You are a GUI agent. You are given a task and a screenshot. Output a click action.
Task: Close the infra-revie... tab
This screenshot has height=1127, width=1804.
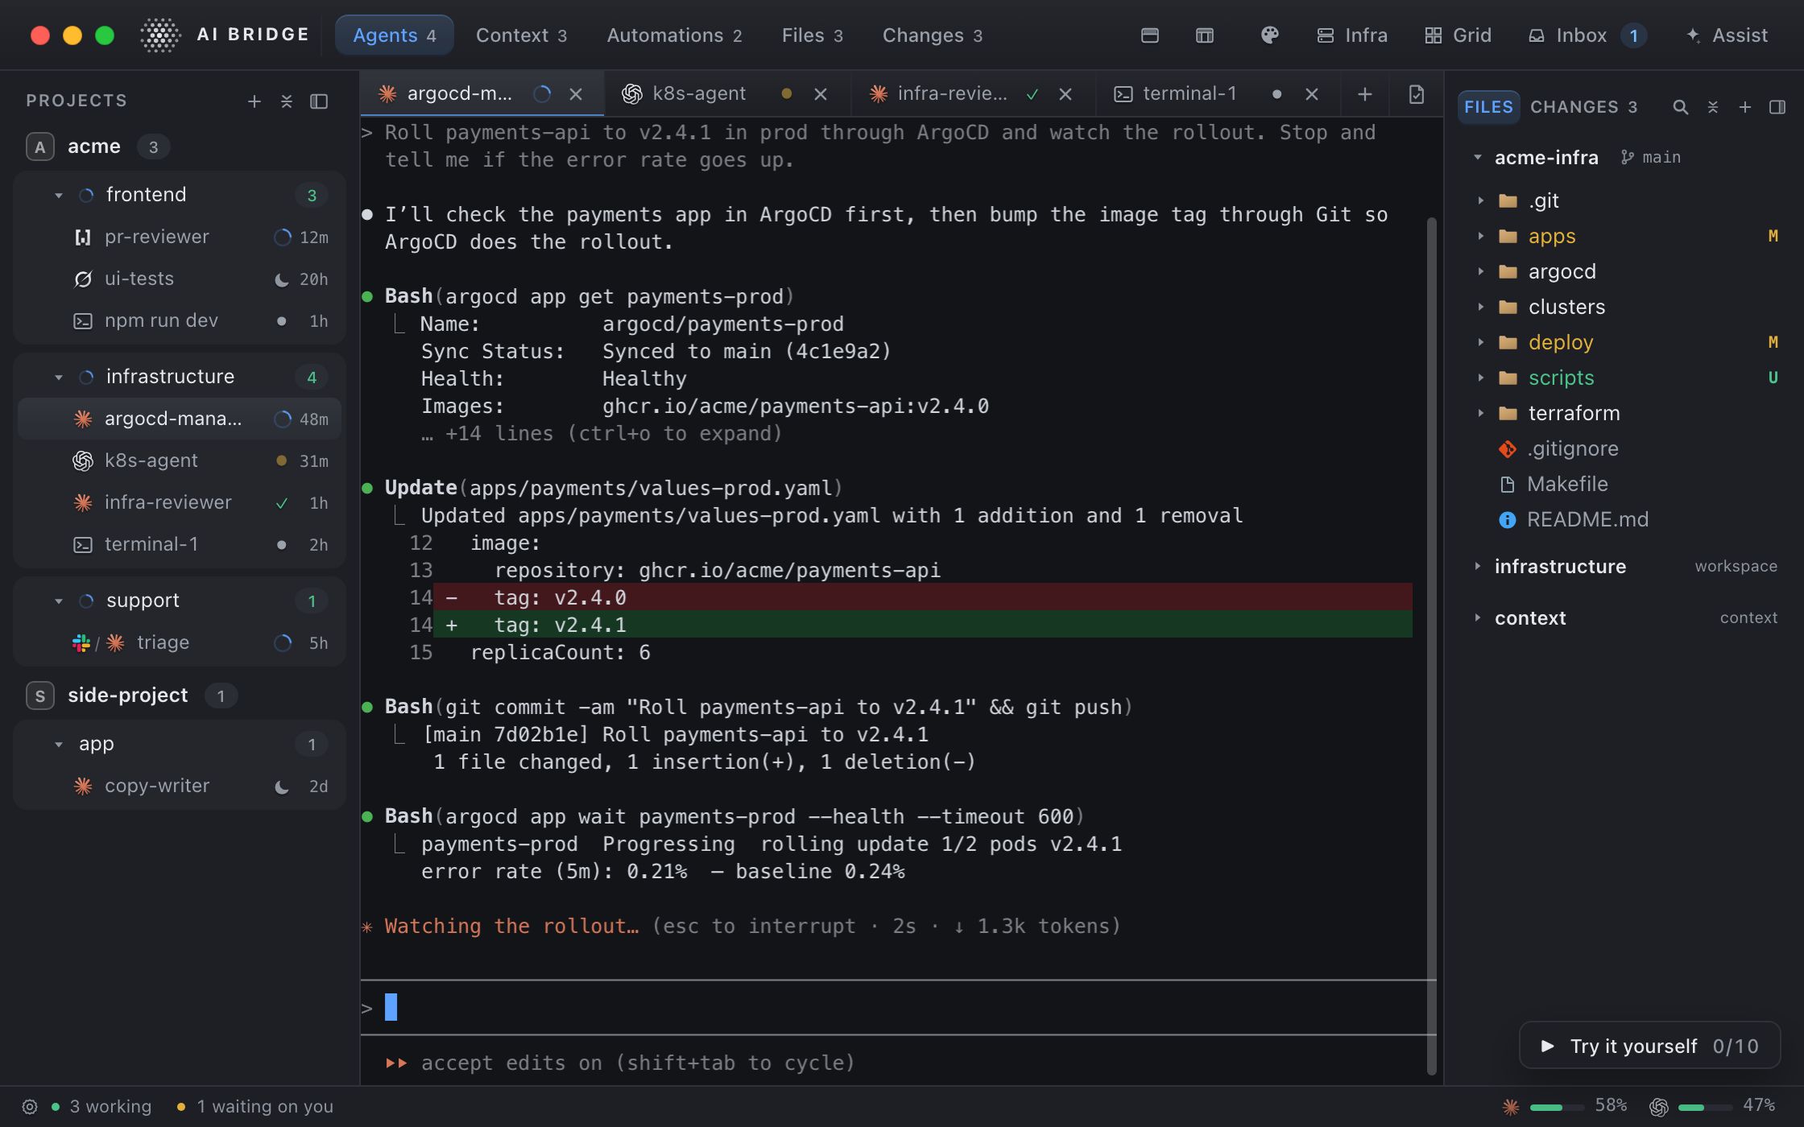coord(1065,94)
